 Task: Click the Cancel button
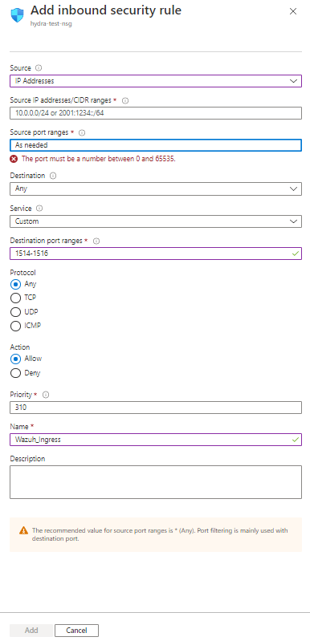click(x=76, y=631)
